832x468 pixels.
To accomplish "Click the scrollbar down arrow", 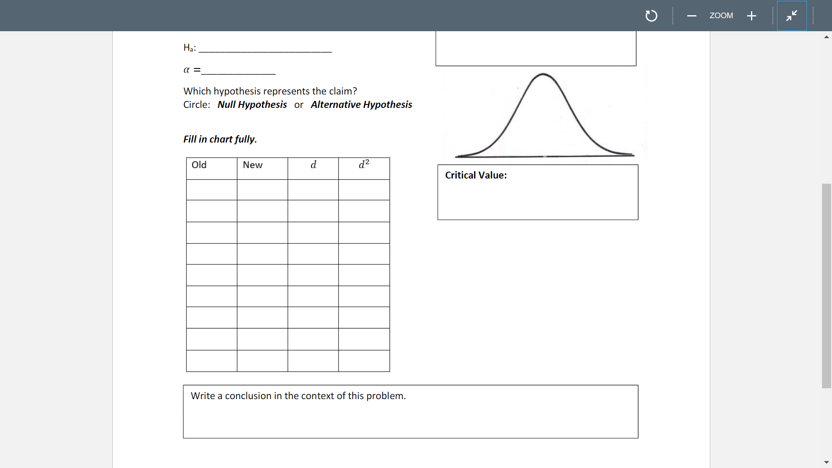I will [x=827, y=462].
